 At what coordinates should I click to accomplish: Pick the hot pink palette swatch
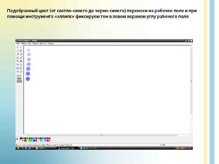[47, 141]
